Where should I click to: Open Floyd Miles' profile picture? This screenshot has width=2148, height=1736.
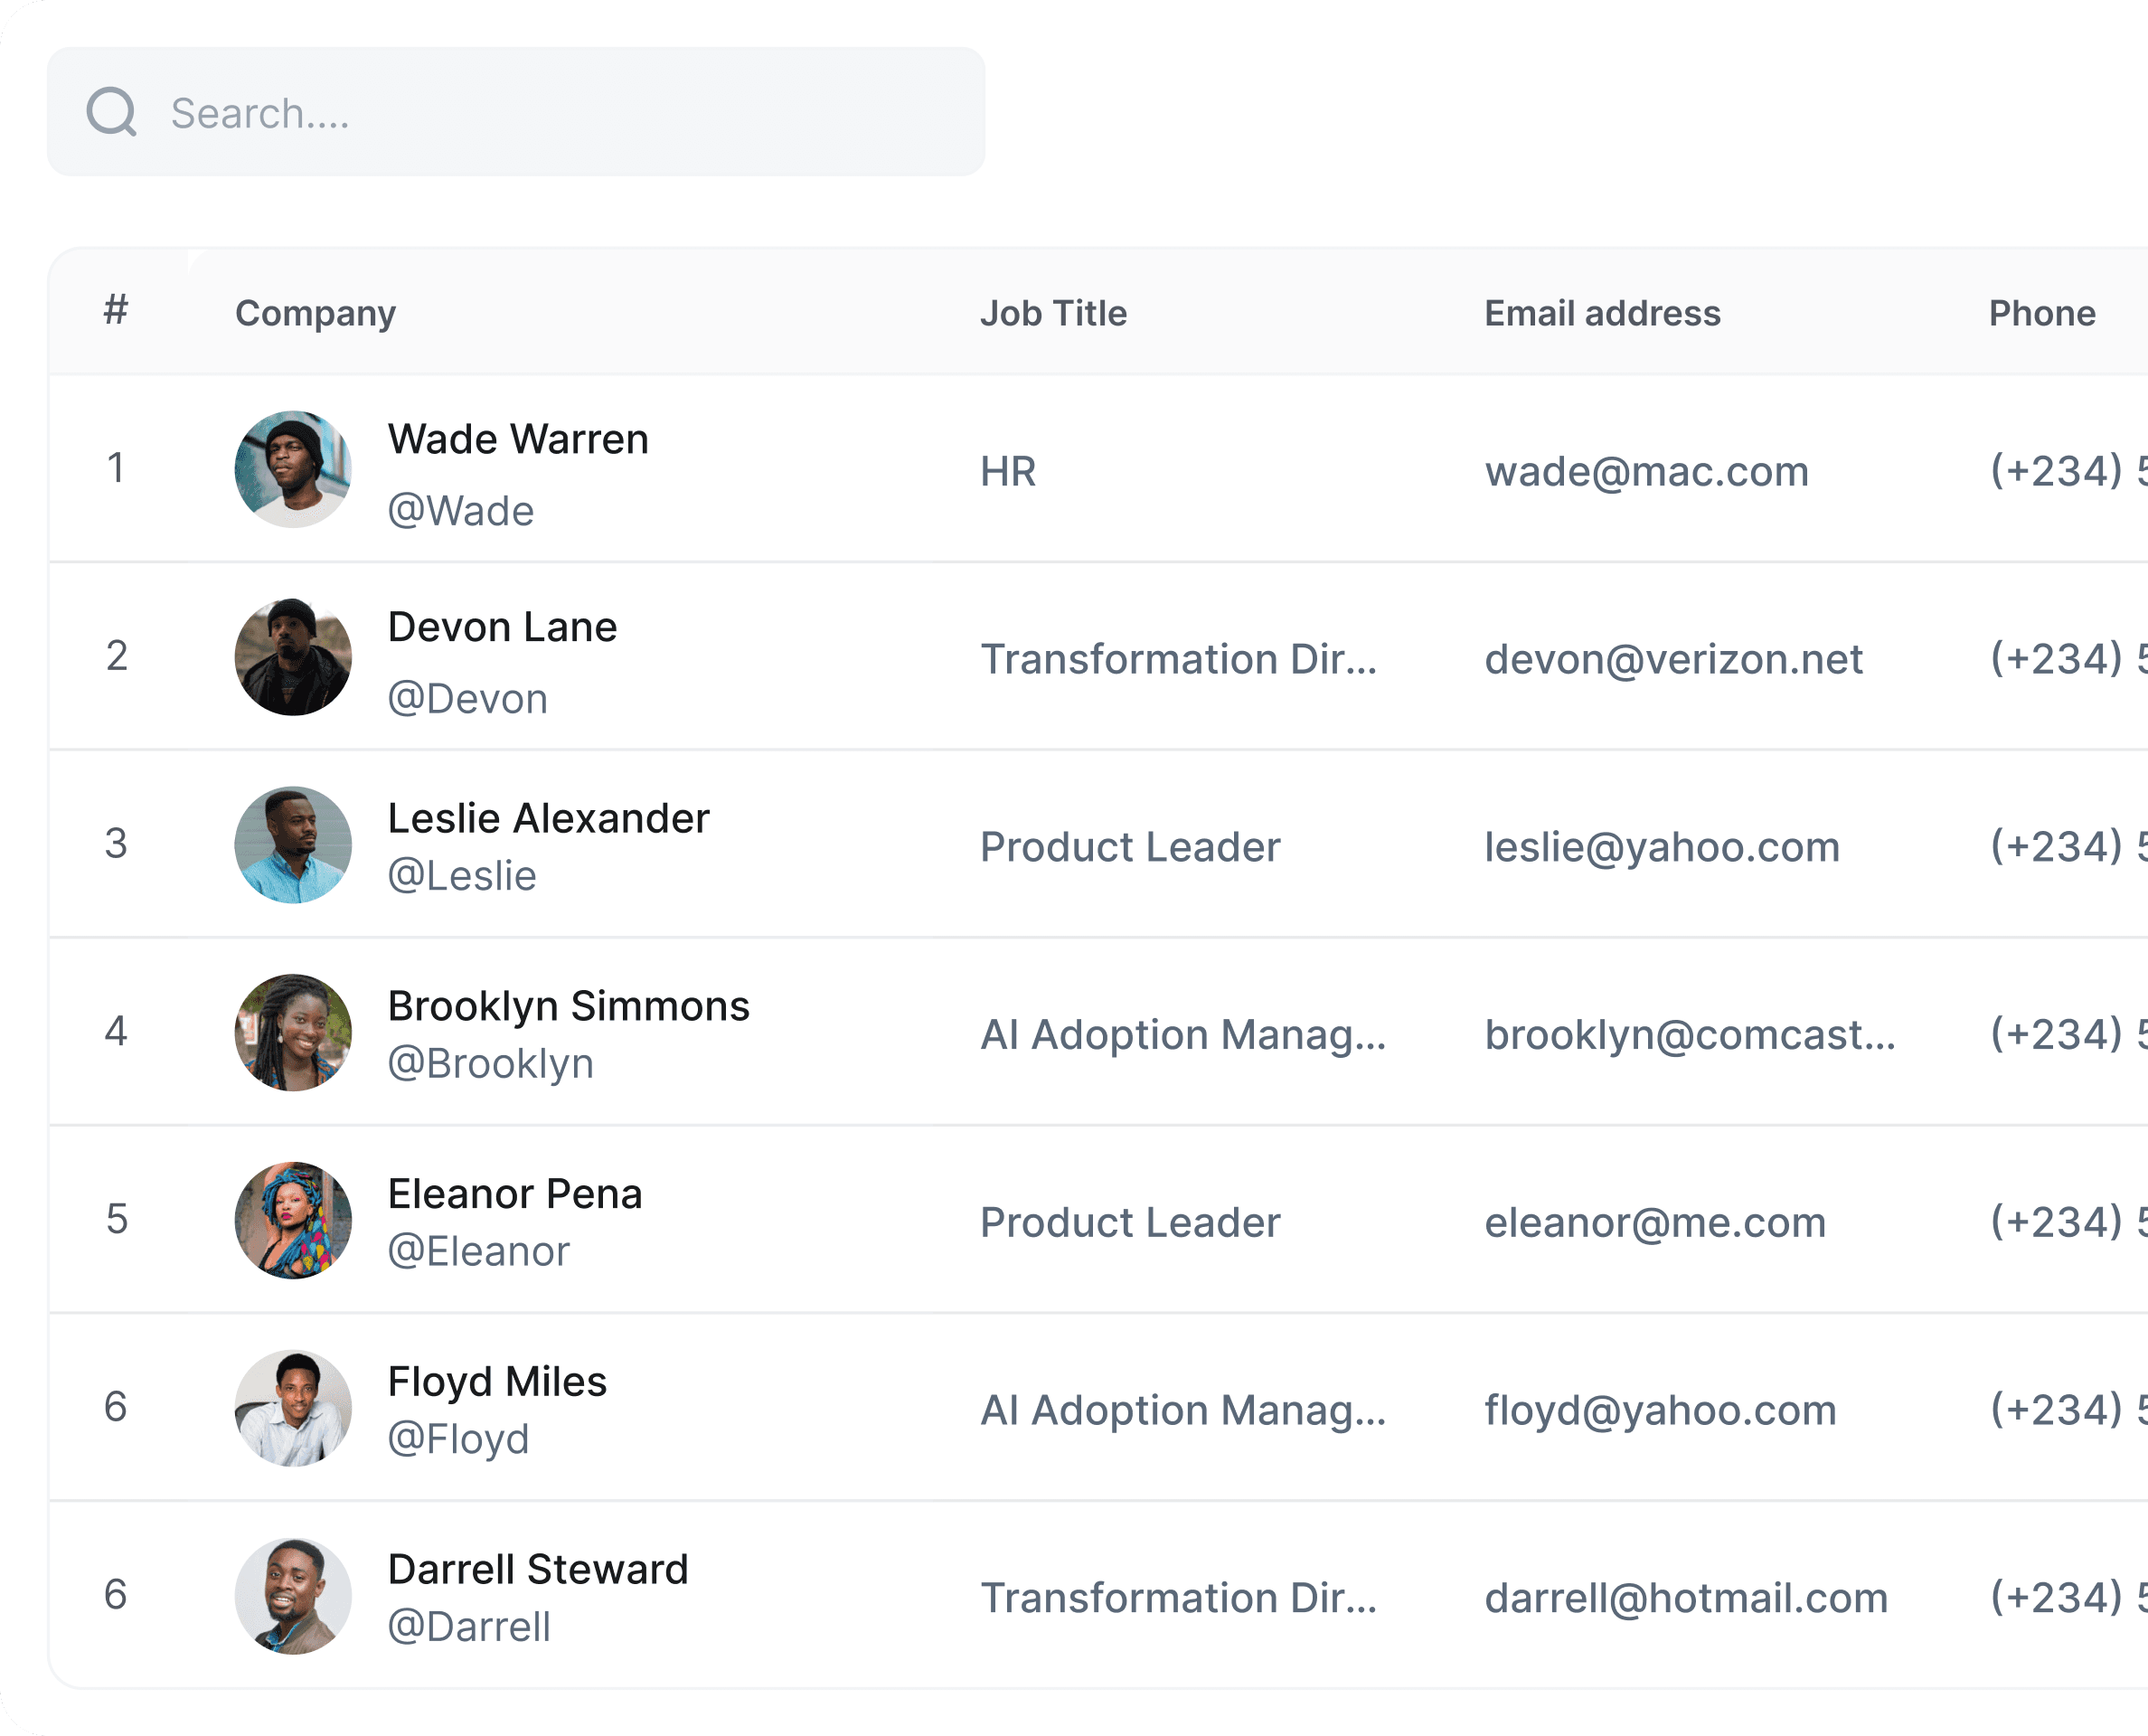pos(293,1408)
